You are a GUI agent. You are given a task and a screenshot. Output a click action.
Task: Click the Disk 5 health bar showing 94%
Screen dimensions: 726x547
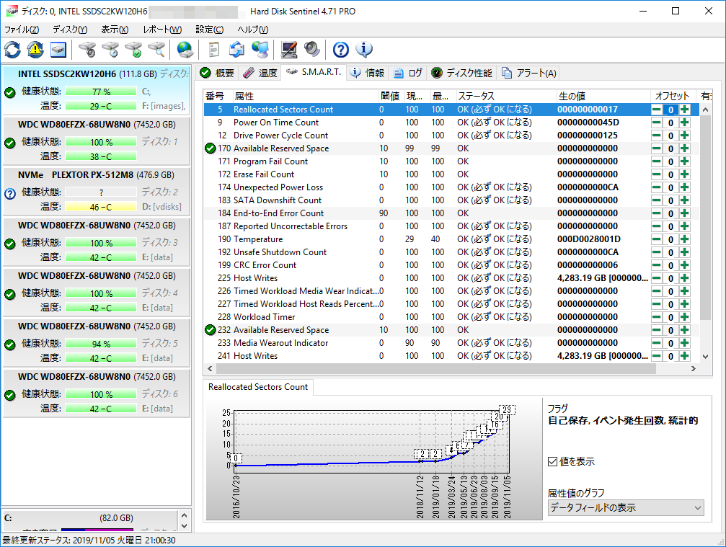coord(101,344)
